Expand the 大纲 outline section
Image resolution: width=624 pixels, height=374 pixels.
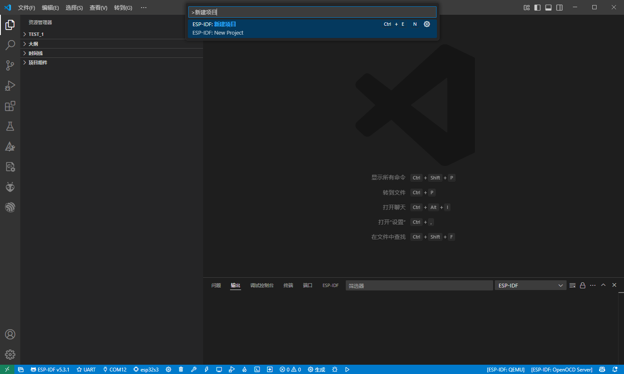pyautogui.click(x=112, y=44)
